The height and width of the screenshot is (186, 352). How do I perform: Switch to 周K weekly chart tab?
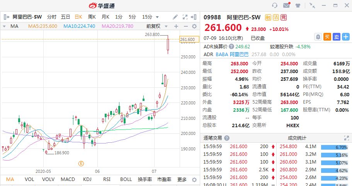[x=92, y=17]
